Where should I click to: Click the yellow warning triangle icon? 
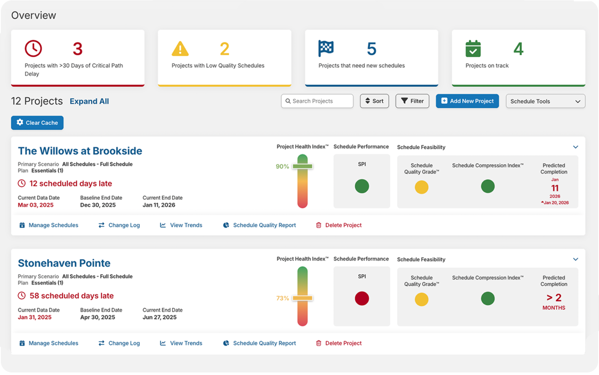(180, 49)
